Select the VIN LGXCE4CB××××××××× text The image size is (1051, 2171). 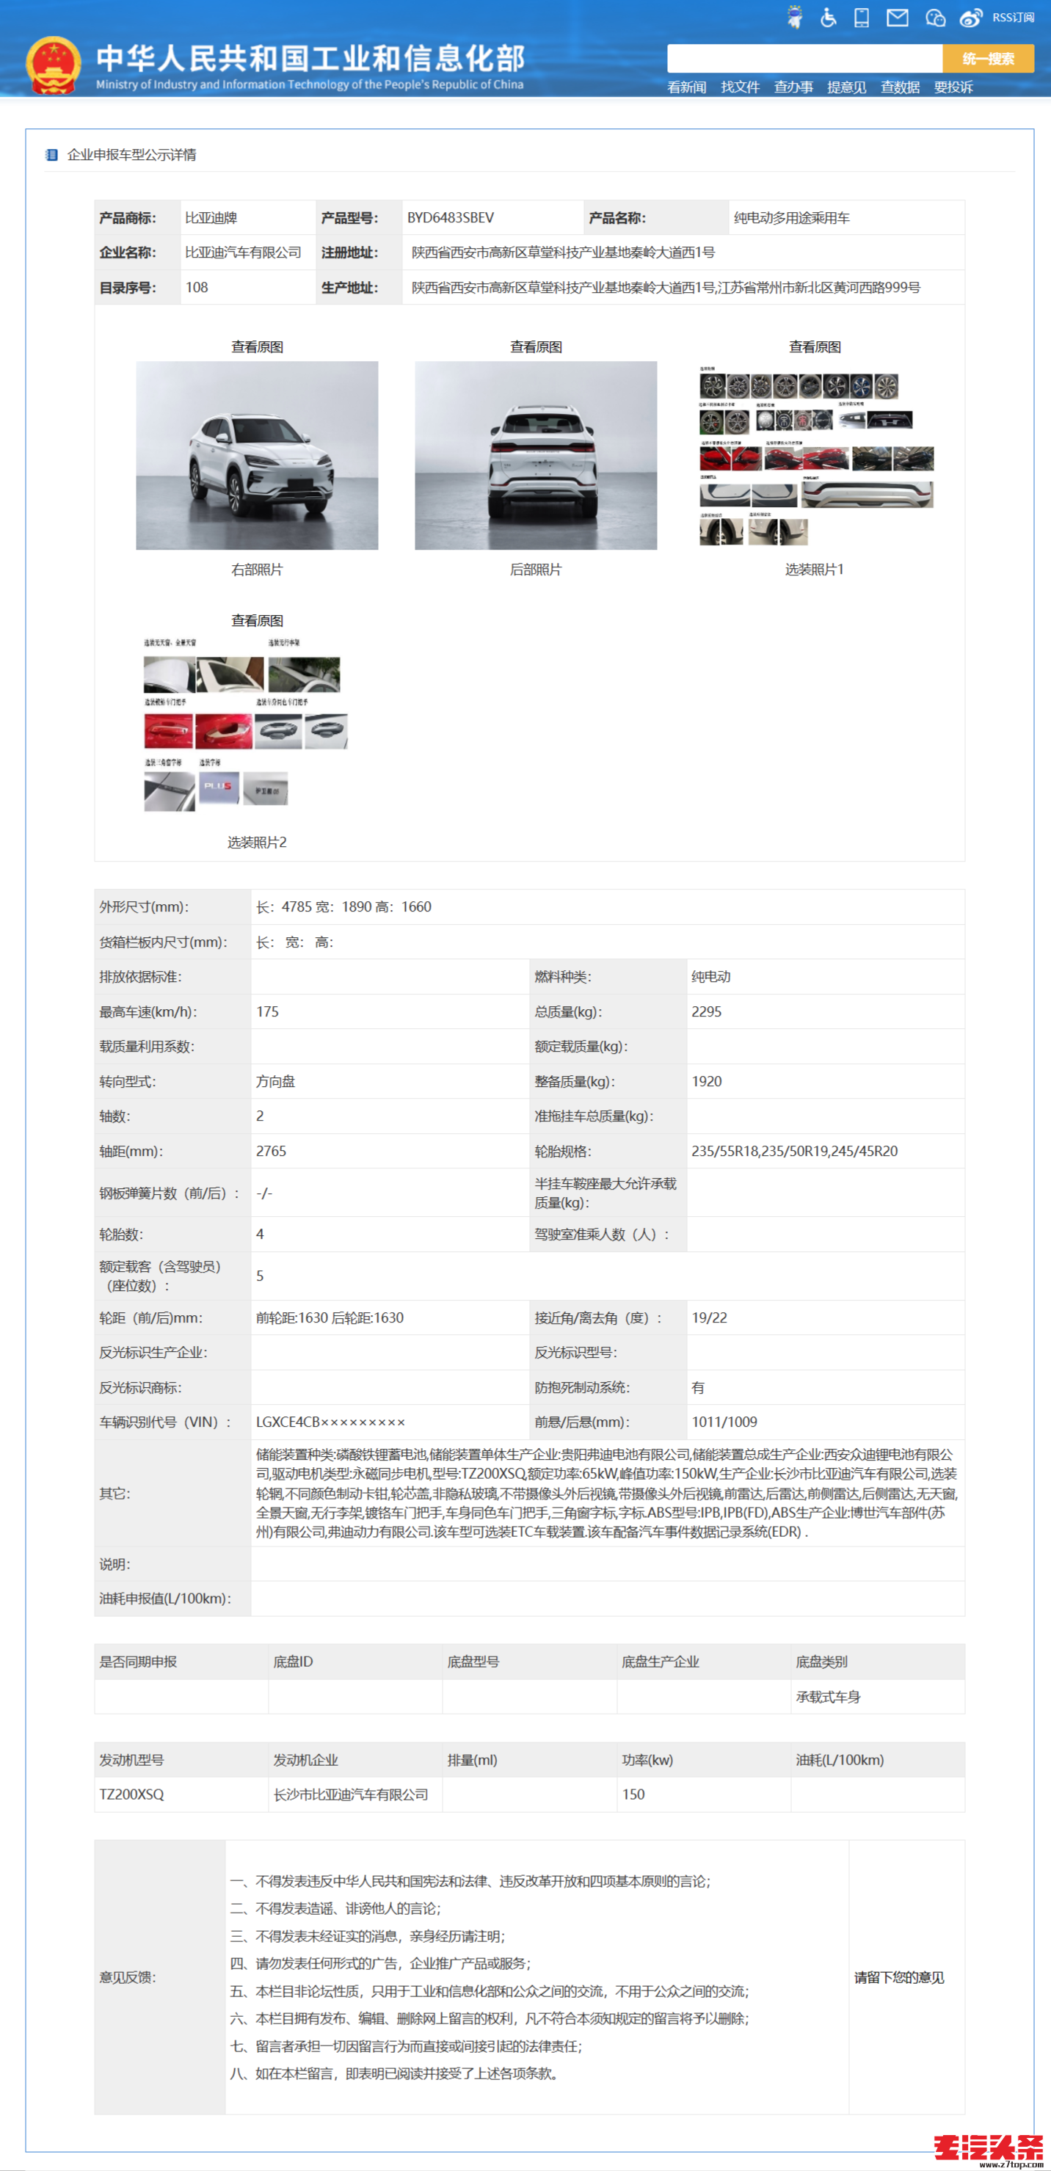[x=330, y=1422]
